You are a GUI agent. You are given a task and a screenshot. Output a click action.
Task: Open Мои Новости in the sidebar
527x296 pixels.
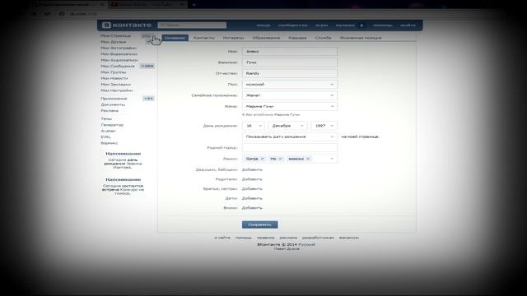point(114,78)
